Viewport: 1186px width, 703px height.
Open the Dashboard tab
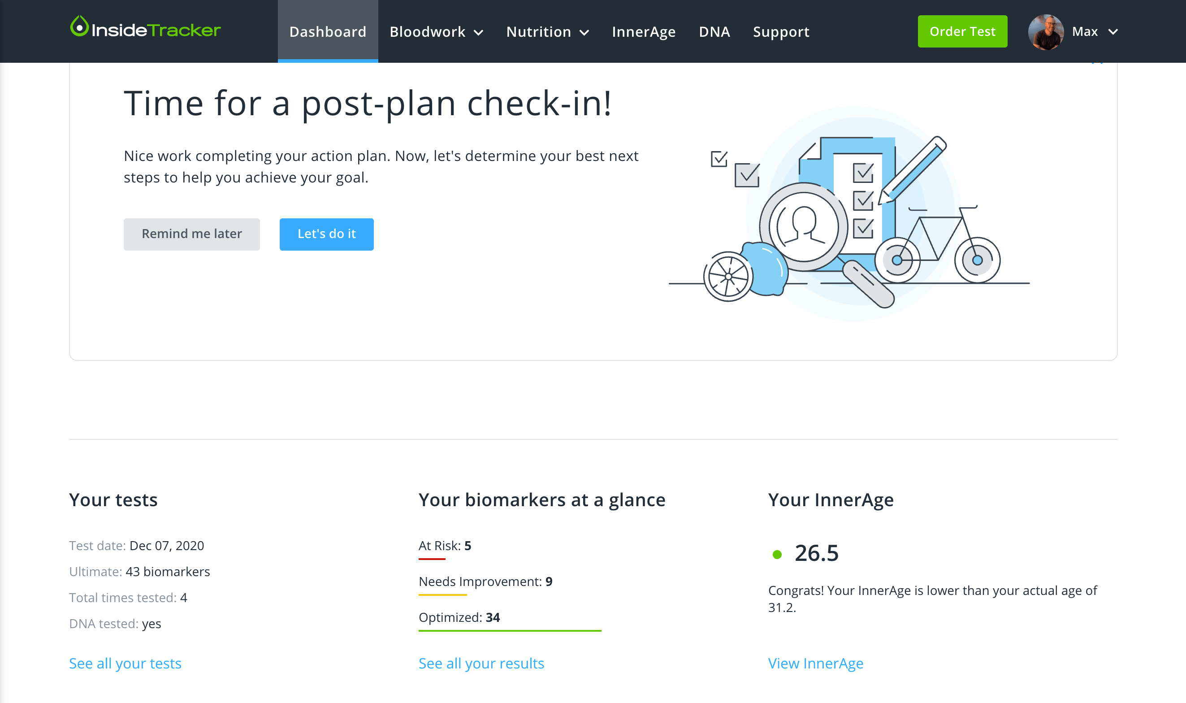(328, 31)
